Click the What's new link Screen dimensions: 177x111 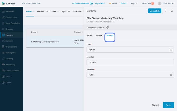tap(146, 4)
